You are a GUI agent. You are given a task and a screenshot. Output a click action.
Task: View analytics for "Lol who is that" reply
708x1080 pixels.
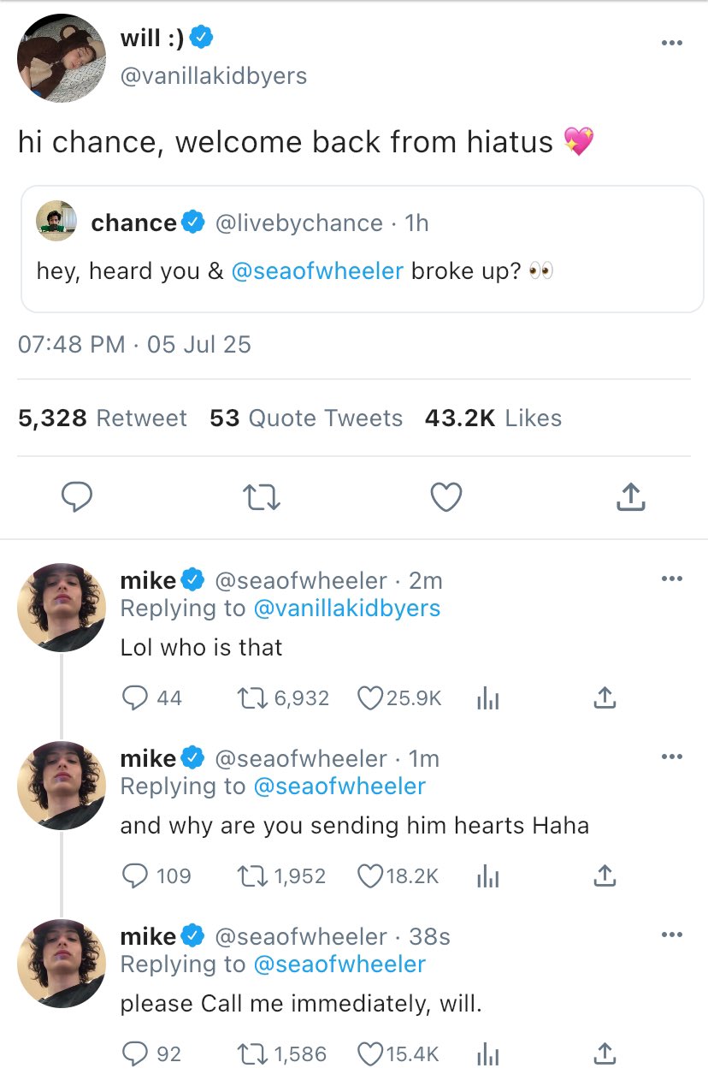pyautogui.click(x=486, y=698)
